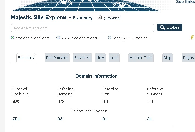Click the Domain Information heading

[x=97, y=76]
